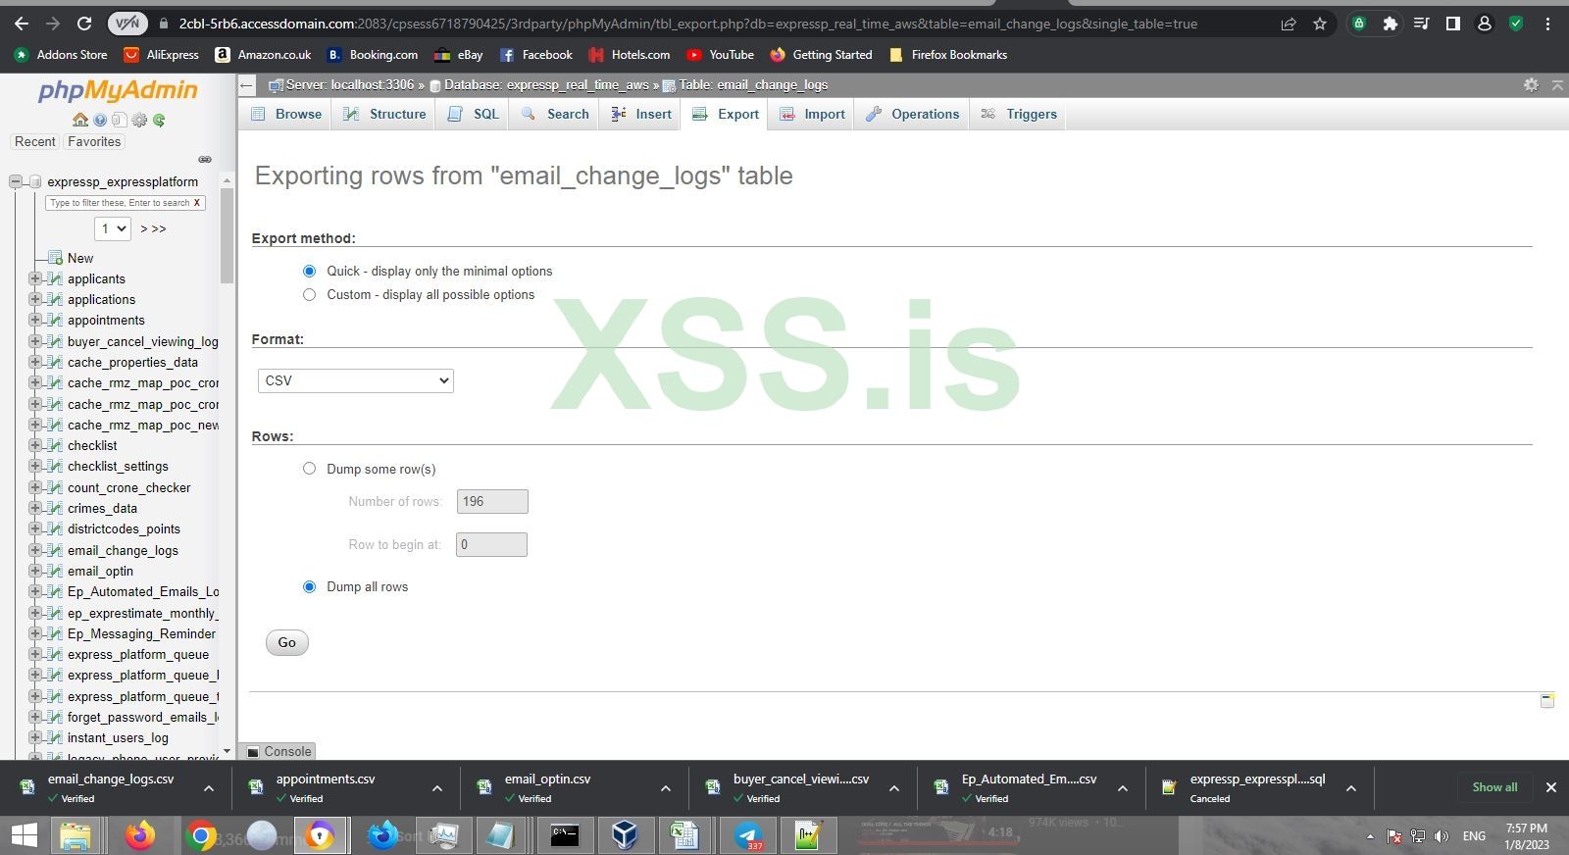
Task: Click the Favorites tab in sidebar
Action: pos(94,141)
